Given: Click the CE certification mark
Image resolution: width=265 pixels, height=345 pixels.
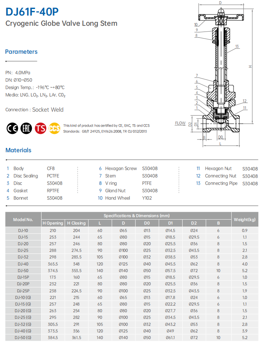Looking at the screenshot, I should (x=12, y=128).
